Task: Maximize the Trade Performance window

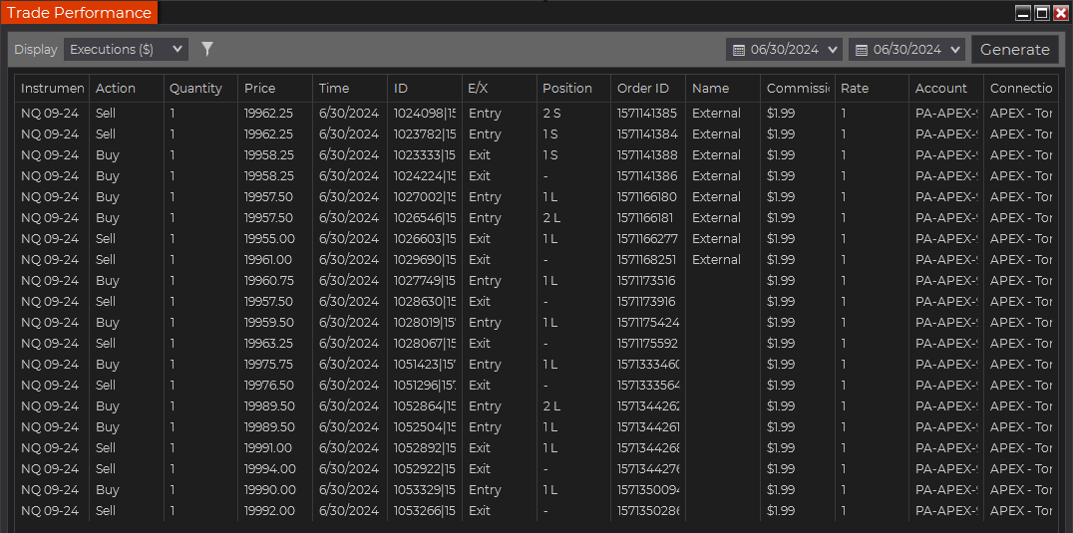Action: tap(1042, 13)
